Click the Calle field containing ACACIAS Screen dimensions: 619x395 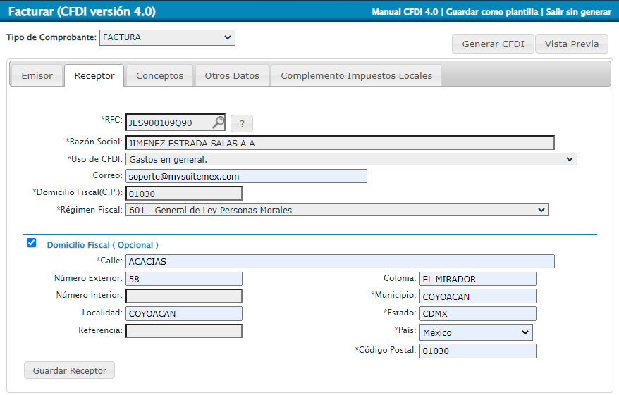click(340, 261)
